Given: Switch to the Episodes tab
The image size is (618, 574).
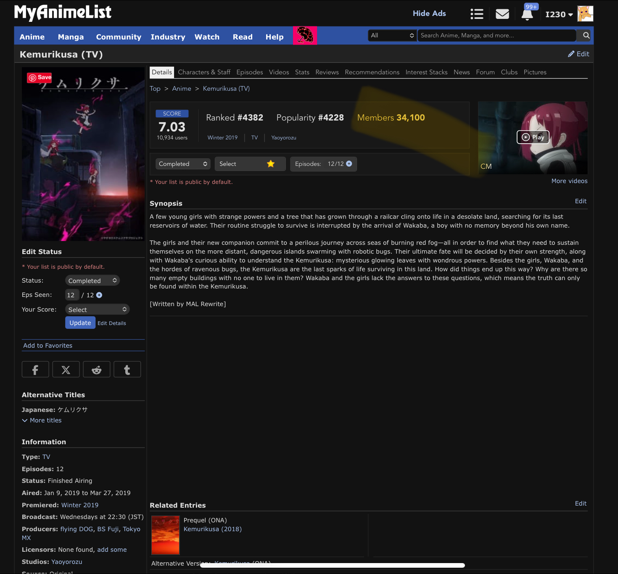Looking at the screenshot, I should 250,72.
